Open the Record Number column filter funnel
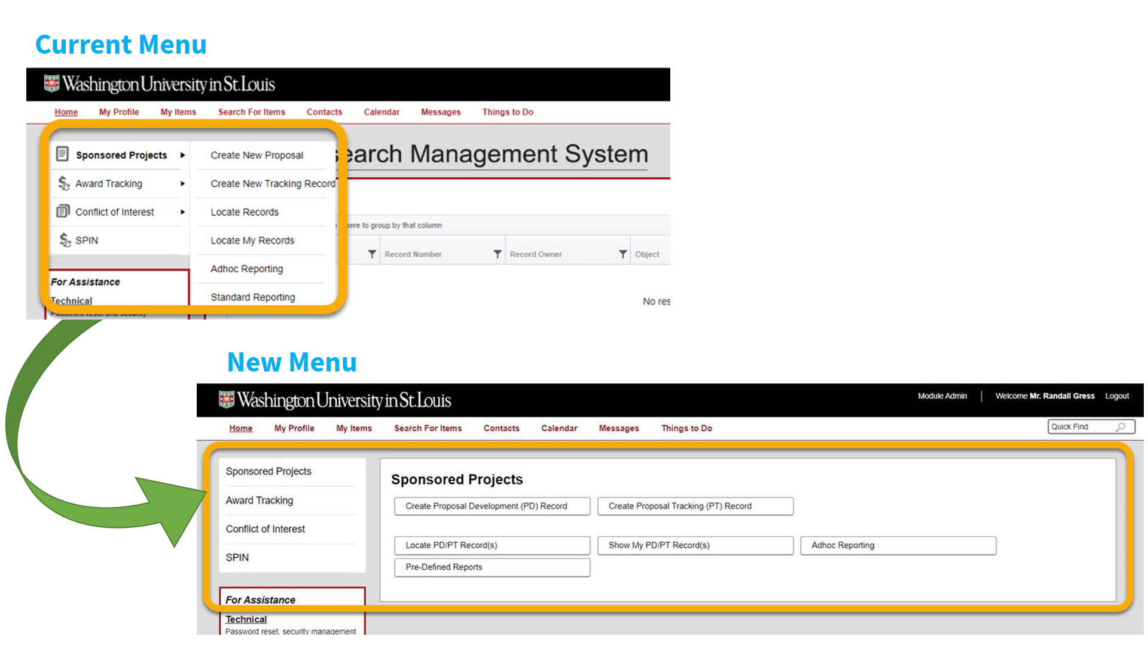Screen dimensions: 1148x645 click(x=497, y=254)
